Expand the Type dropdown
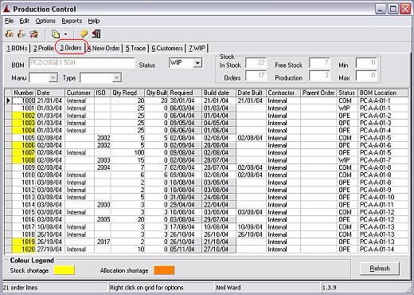Screen dimensions: 414x295 point(116,78)
